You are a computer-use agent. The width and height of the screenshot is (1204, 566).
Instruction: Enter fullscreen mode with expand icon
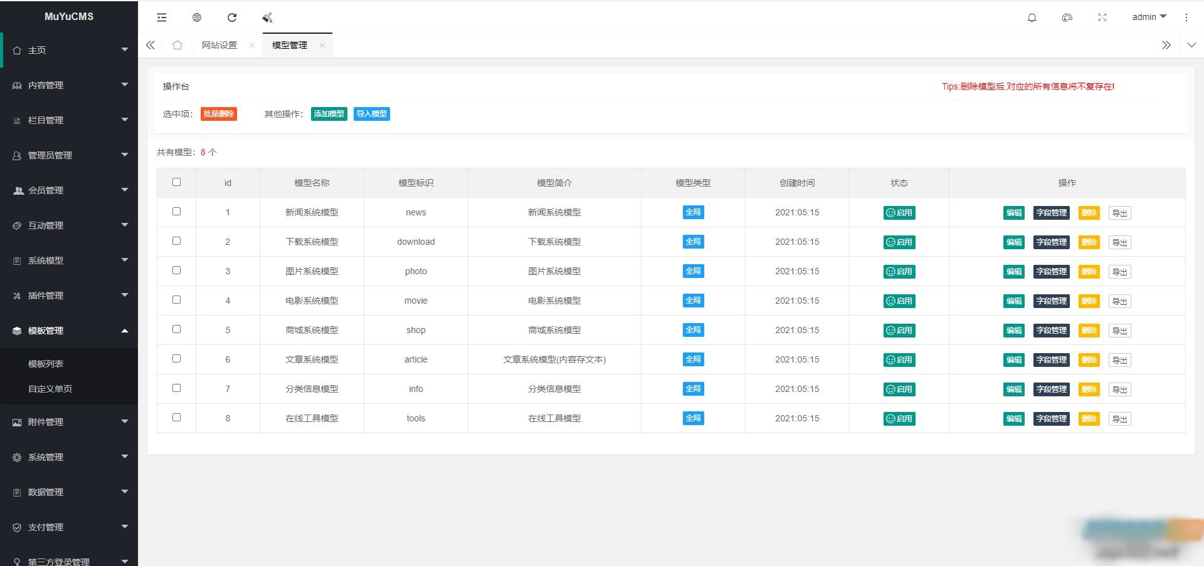tap(1102, 18)
